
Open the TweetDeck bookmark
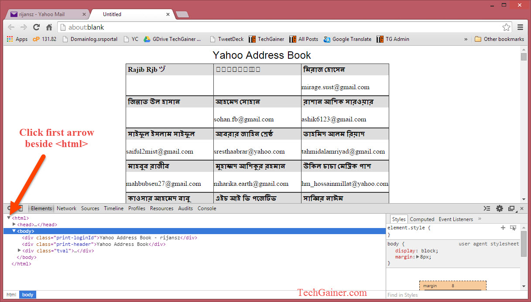(x=226, y=39)
